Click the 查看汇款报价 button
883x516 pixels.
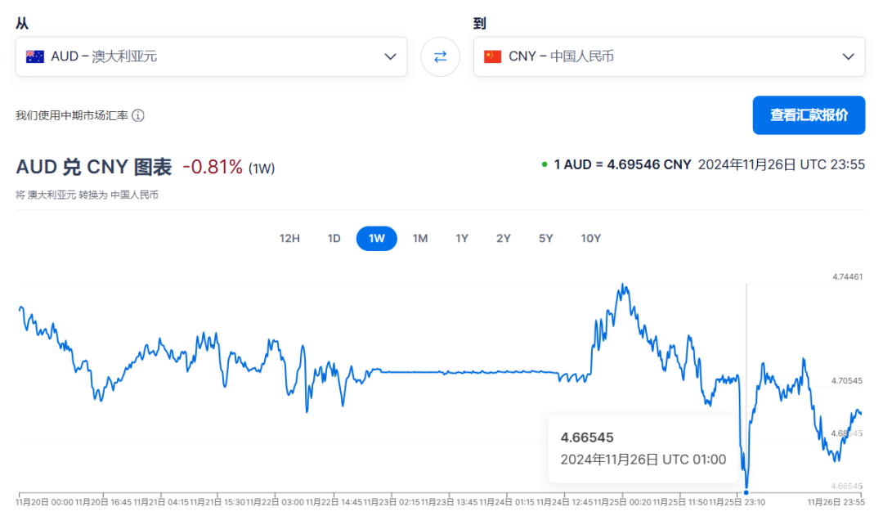pos(809,115)
